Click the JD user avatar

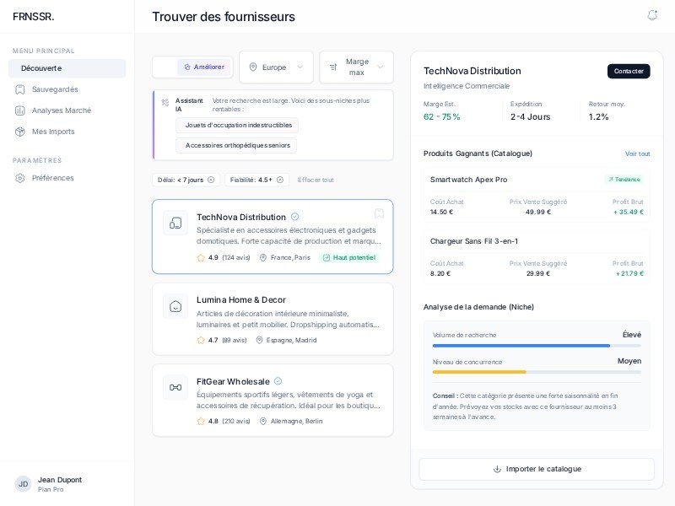(x=23, y=484)
